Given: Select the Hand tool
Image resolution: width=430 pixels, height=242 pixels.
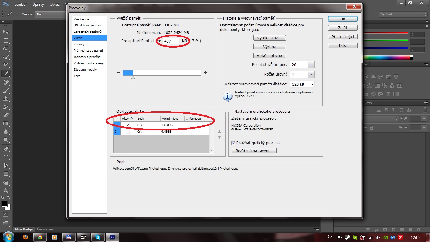Looking at the screenshot, I should (6, 183).
